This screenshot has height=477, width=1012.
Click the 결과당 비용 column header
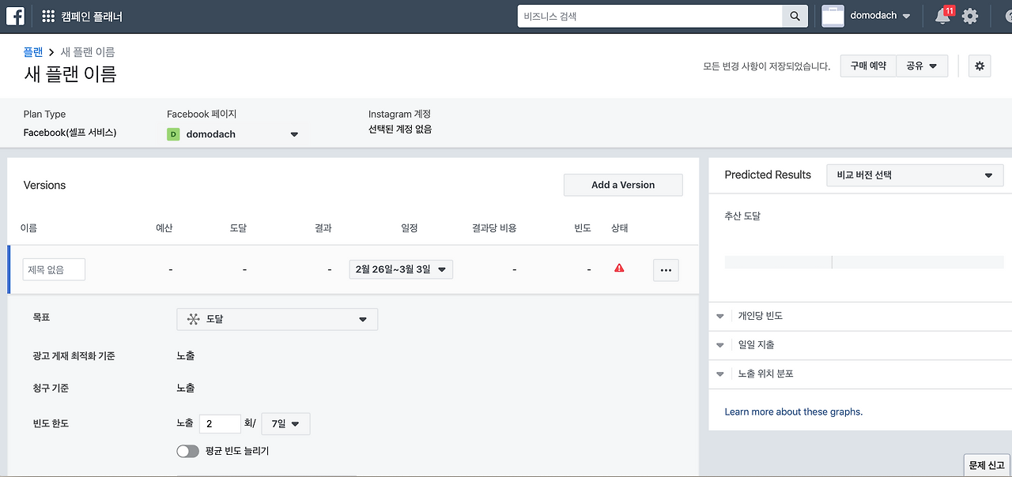pyautogui.click(x=494, y=228)
